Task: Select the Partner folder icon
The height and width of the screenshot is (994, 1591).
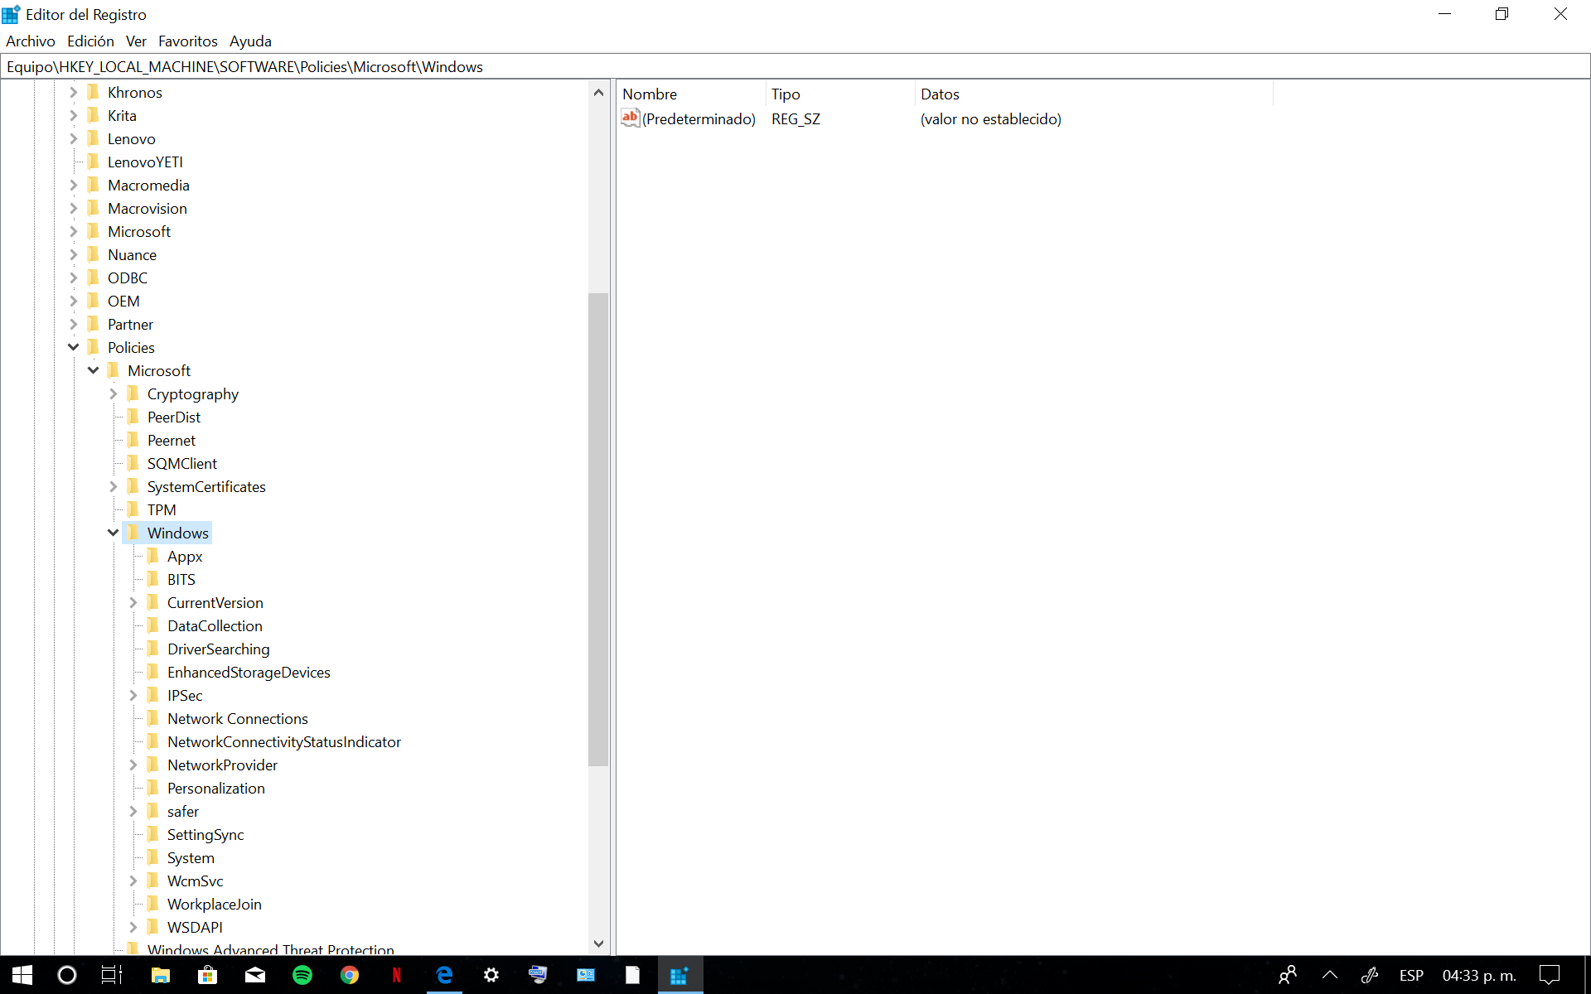Action: (x=93, y=324)
